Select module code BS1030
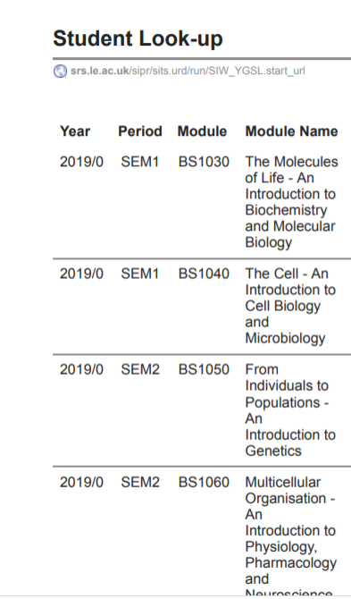The width and height of the screenshot is (351, 599). click(204, 162)
